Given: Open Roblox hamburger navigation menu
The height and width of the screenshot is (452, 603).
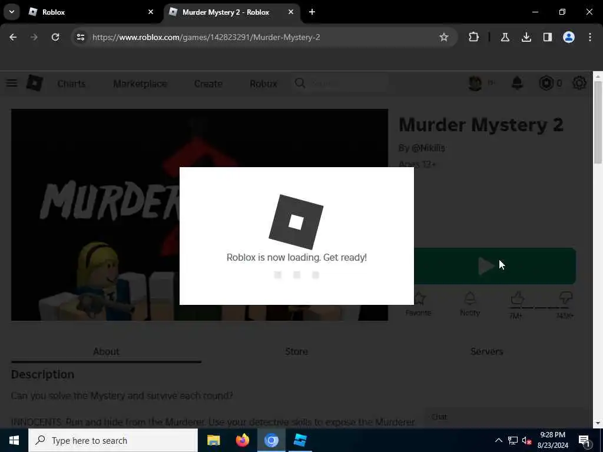Looking at the screenshot, I should pyautogui.click(x=12, y=83).
